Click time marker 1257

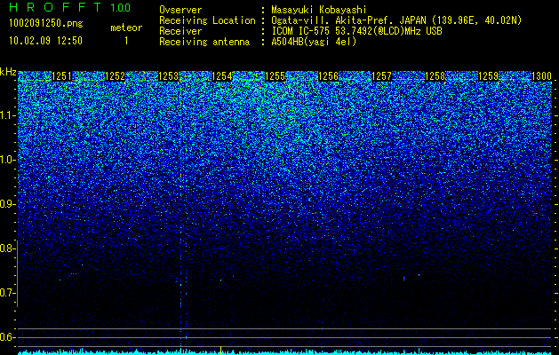[x=382, y=76]
